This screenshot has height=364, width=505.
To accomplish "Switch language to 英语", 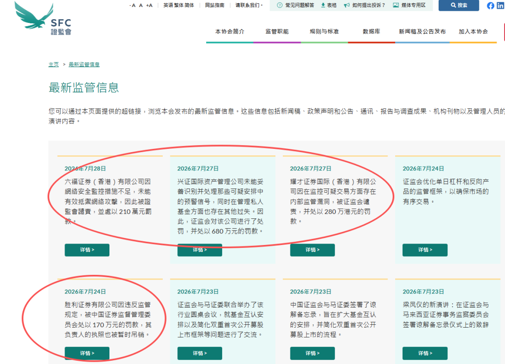I will 168,5.
